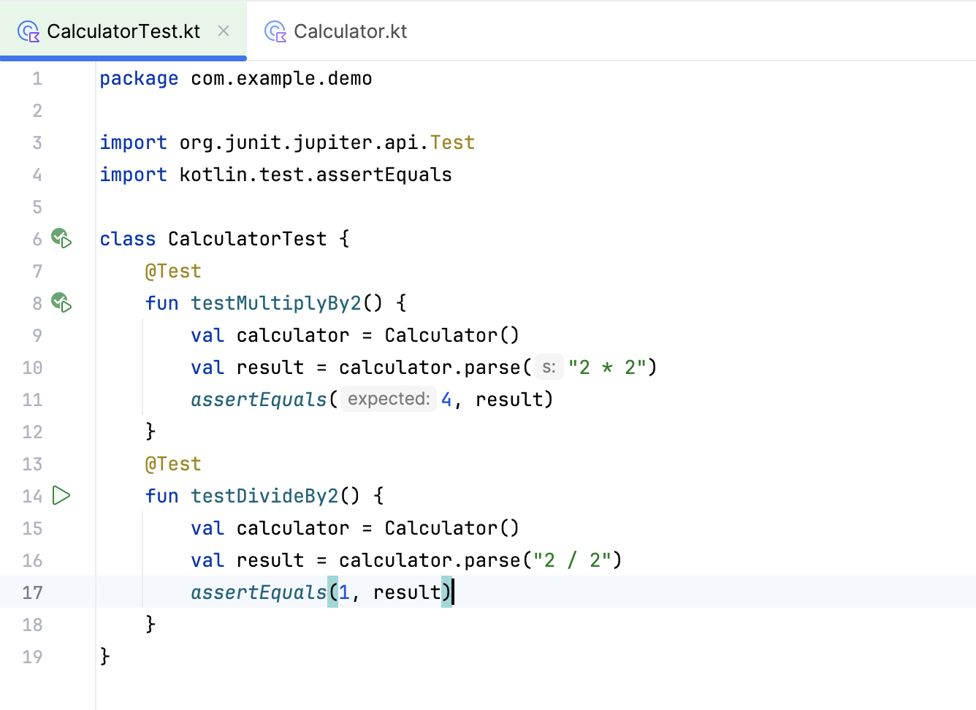Switch to the Calculator.kt tab
Viewport: 976px width, 710px height.
click(350, 31)
